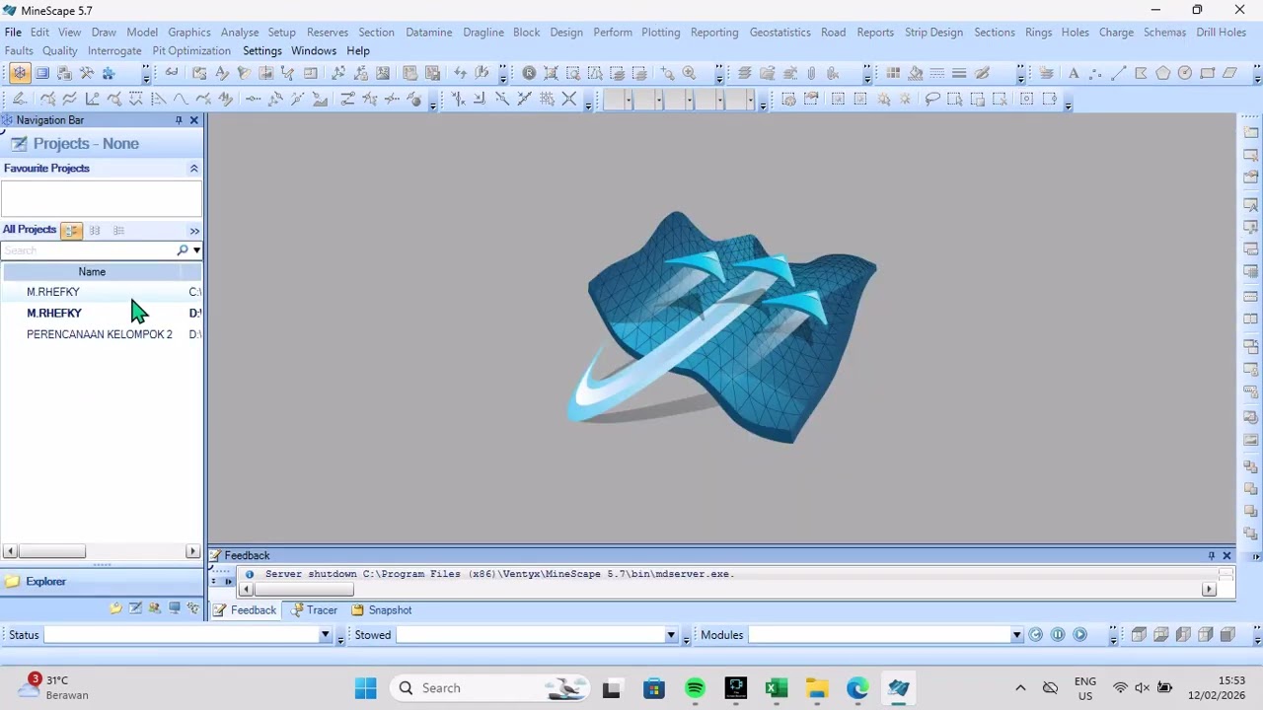Click the pencil edit tool icon
The height and width of the screenshot is (710, 1263).
[x=19, y=99]
